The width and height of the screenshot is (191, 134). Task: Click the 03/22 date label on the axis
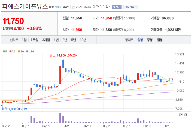[6, 126]
